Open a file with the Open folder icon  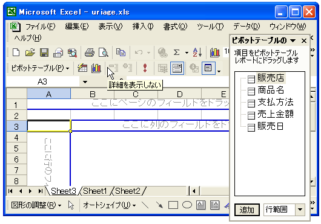30,53
